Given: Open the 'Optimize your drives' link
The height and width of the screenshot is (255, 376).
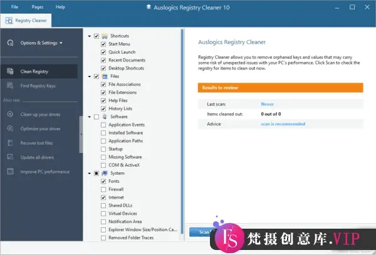Looking at the screenshot, I should 40,128.
